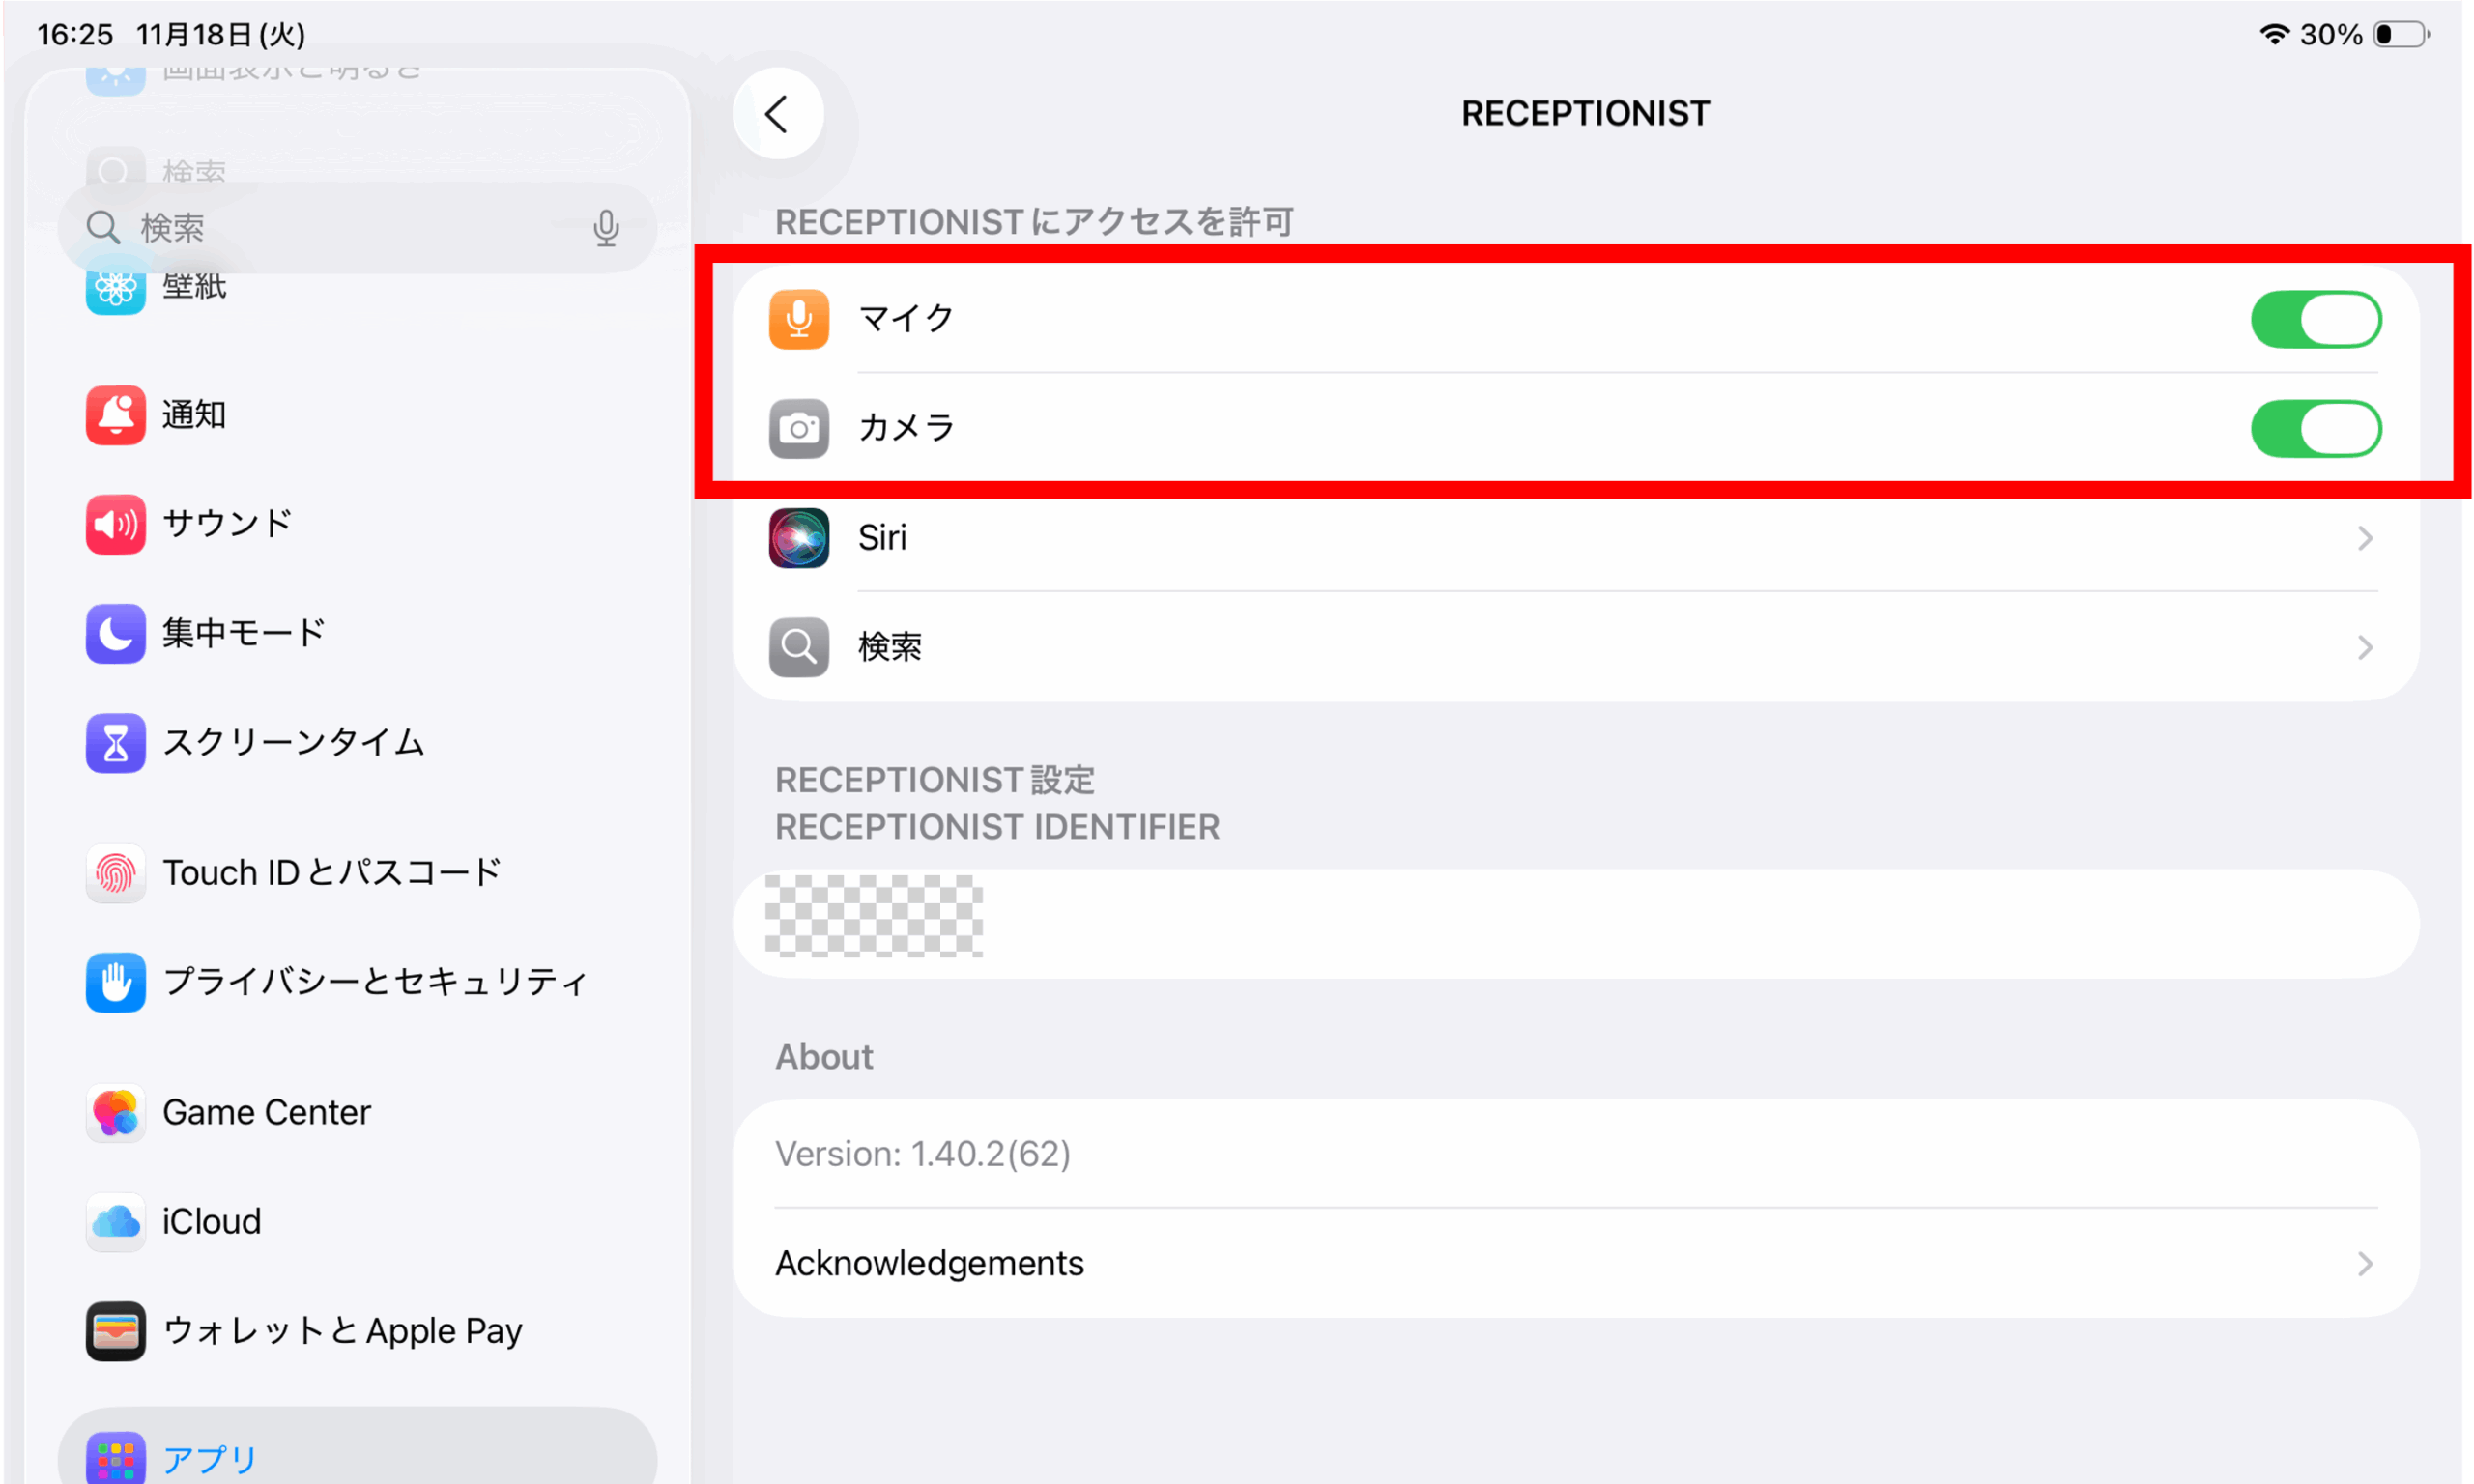The image size is (2474, 1484).
Task: Disable the マイク microphone access toggle
Action: point(2316,320)
